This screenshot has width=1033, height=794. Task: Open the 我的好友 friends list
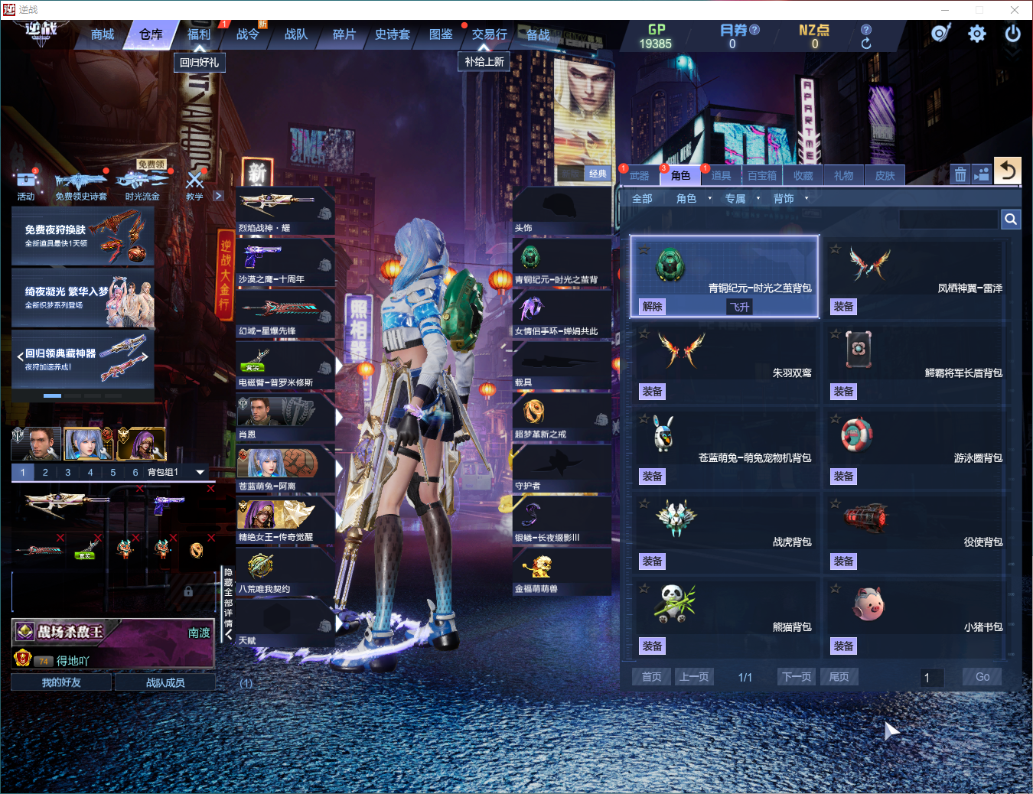[61, 682]
